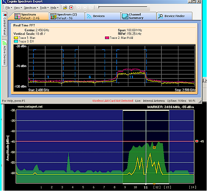
Task: Click the Vertical Scale 10 dB value
Action: [41, 34]
